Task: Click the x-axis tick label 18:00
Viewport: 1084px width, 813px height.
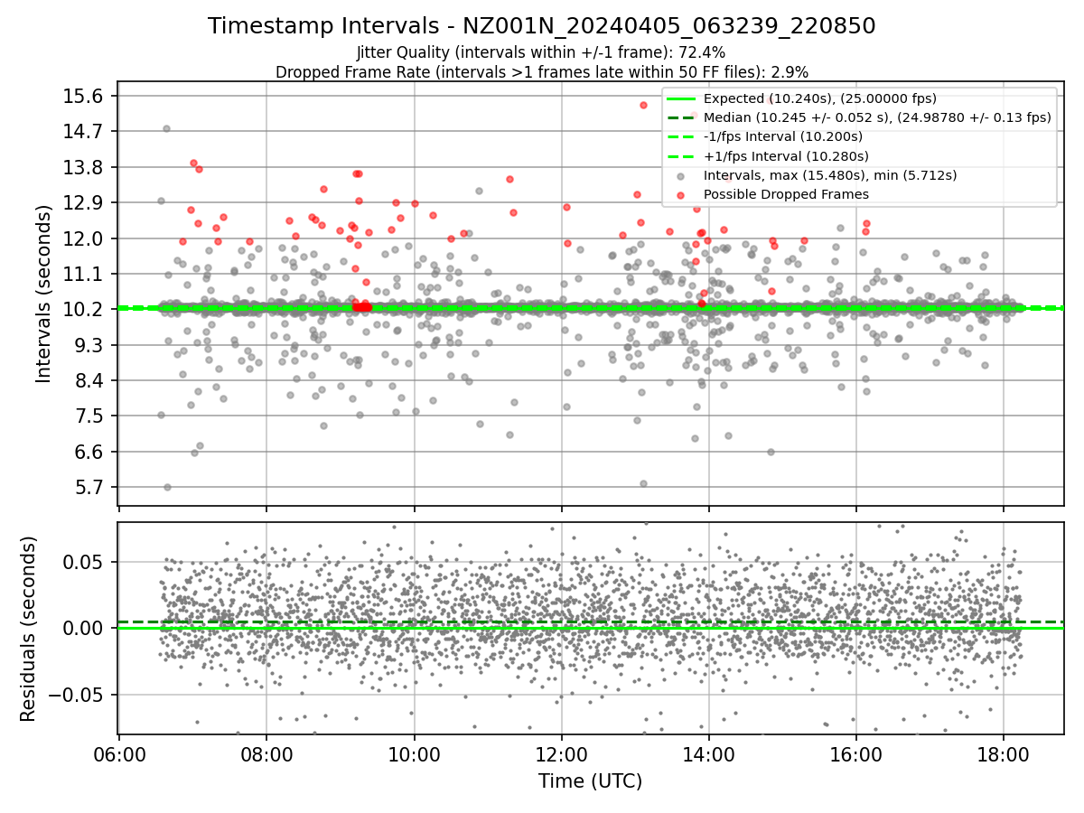Action: [x=1004, y=755]
